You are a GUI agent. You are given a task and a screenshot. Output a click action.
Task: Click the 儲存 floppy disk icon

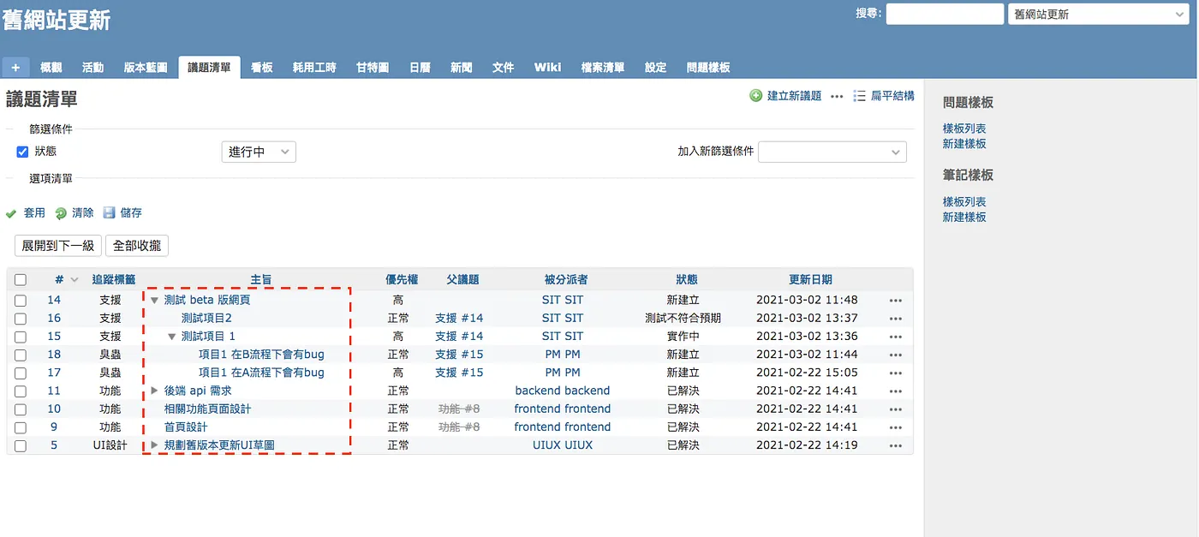(110, 212)
